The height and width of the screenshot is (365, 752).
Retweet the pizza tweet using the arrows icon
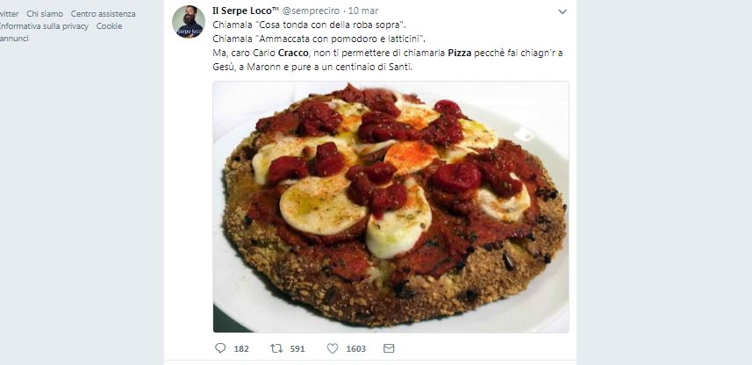click(x=276, y=348)
